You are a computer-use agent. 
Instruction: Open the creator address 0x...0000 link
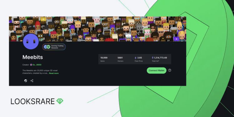click(x=37, y=65)
